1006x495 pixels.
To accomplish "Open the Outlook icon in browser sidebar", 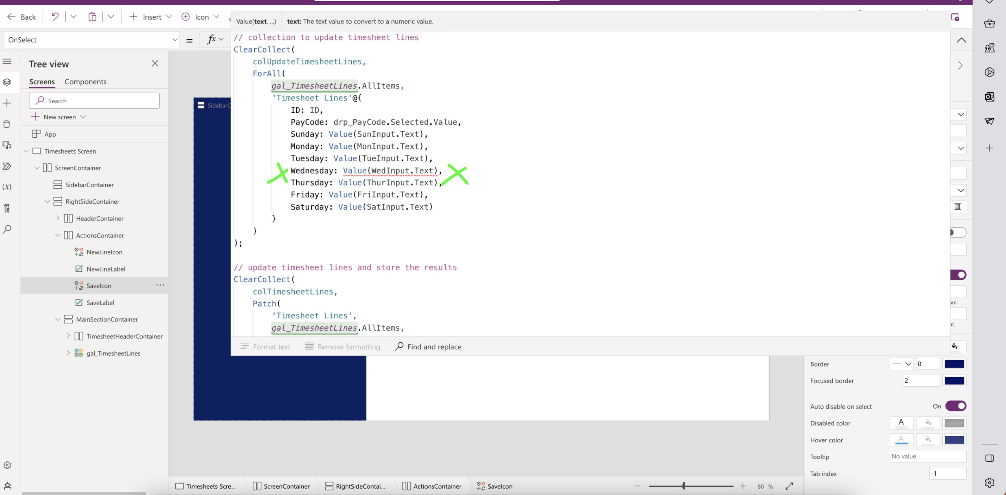I will click(989, 97).
